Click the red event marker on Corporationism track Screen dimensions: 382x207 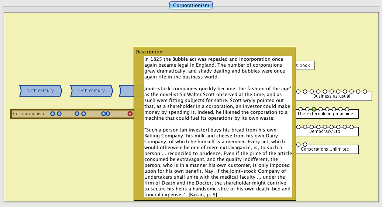point(130,114)
